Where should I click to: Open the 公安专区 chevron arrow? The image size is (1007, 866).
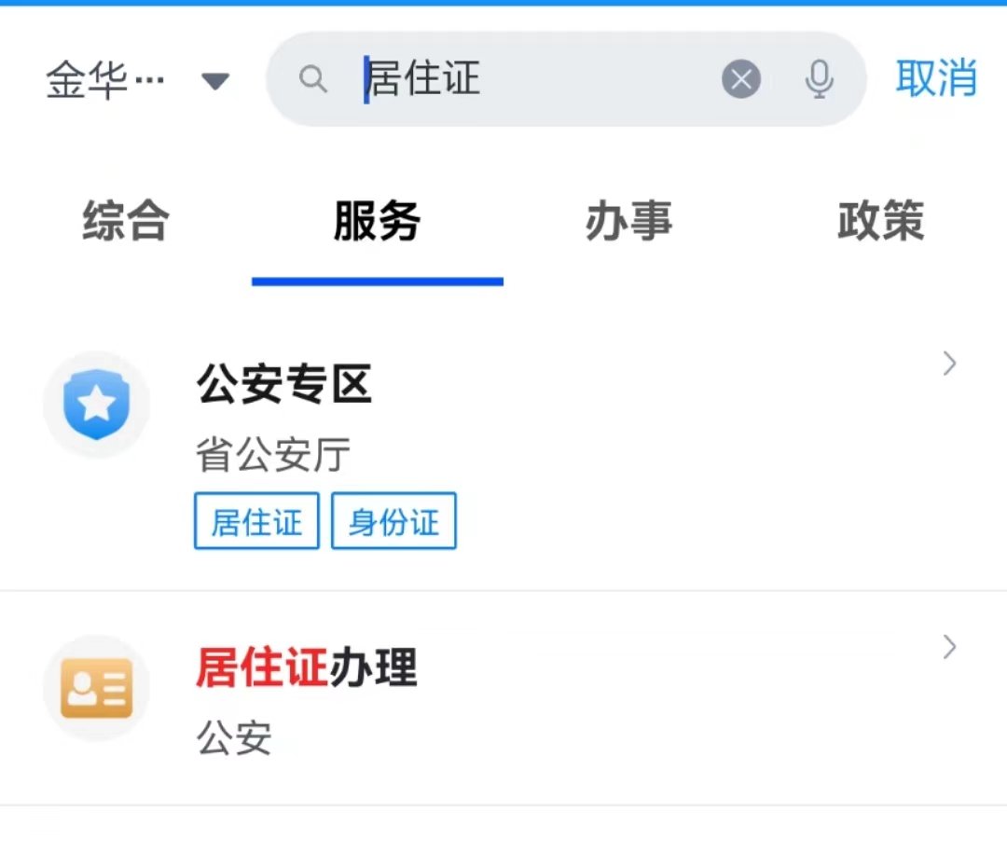click(949, 364)
